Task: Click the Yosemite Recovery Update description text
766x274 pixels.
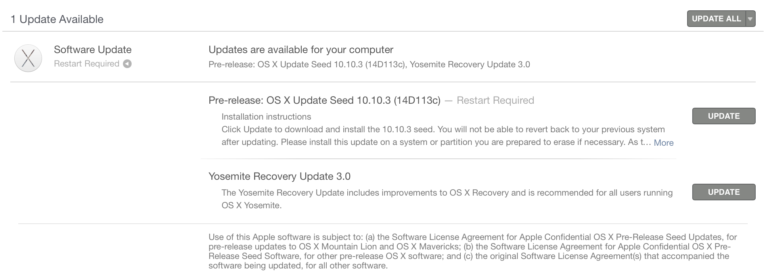Action: coord(447,199)
